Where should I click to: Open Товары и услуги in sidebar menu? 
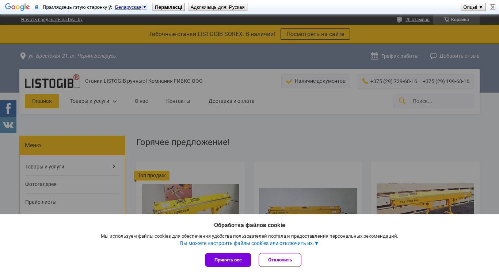pos(45,167)
